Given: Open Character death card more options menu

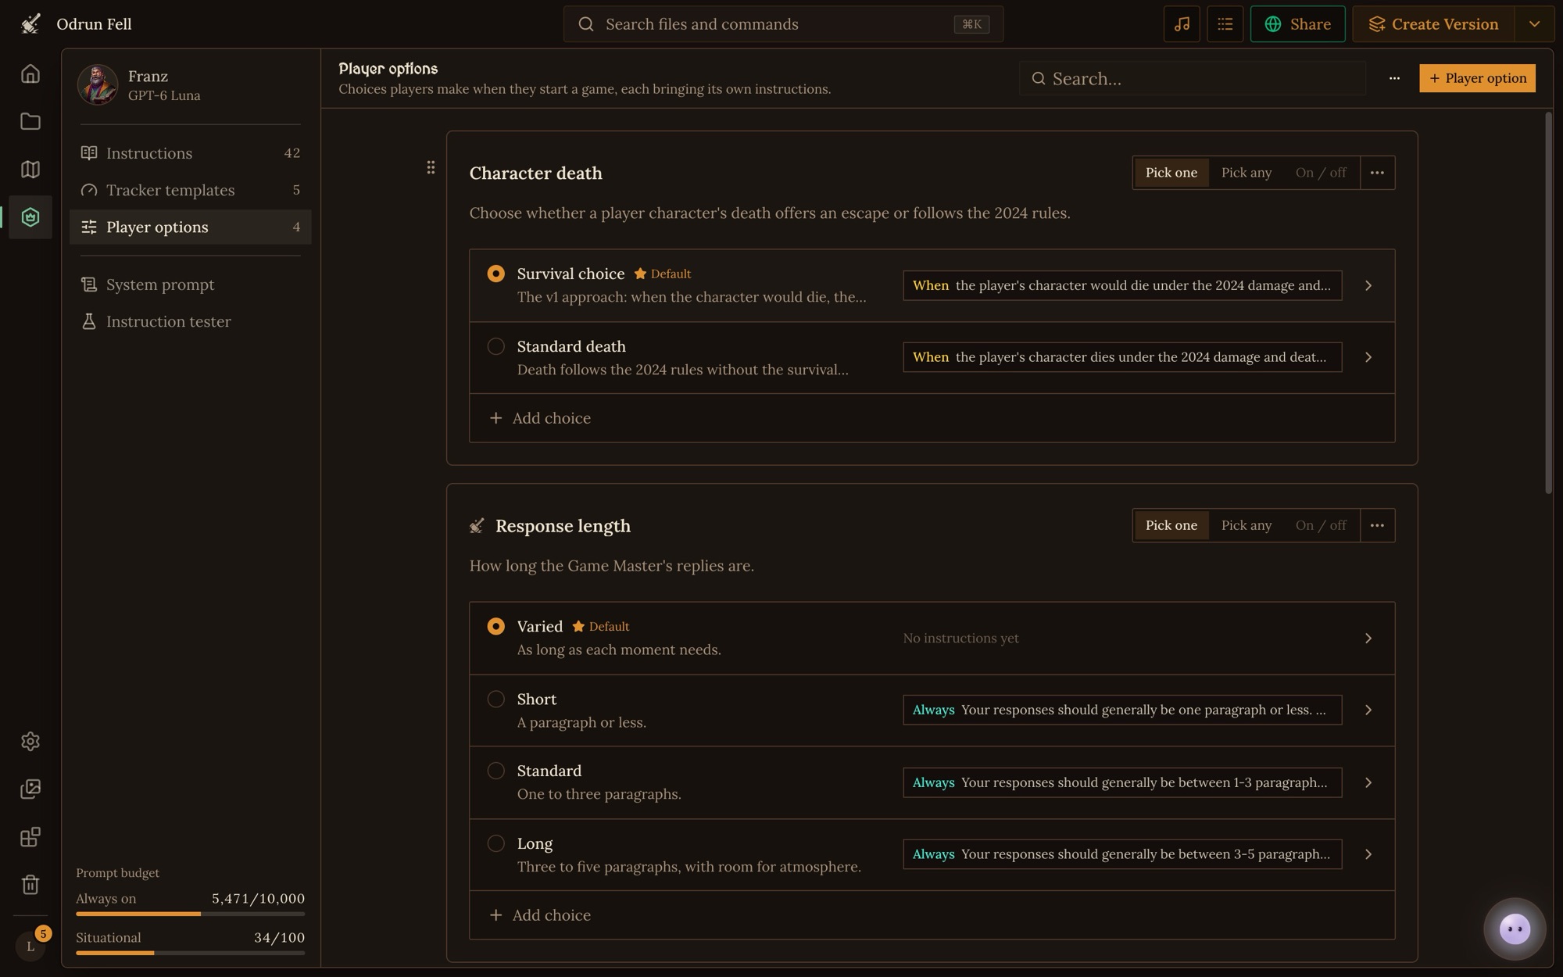Looking at the screenshot, I should coord(1377,173).
